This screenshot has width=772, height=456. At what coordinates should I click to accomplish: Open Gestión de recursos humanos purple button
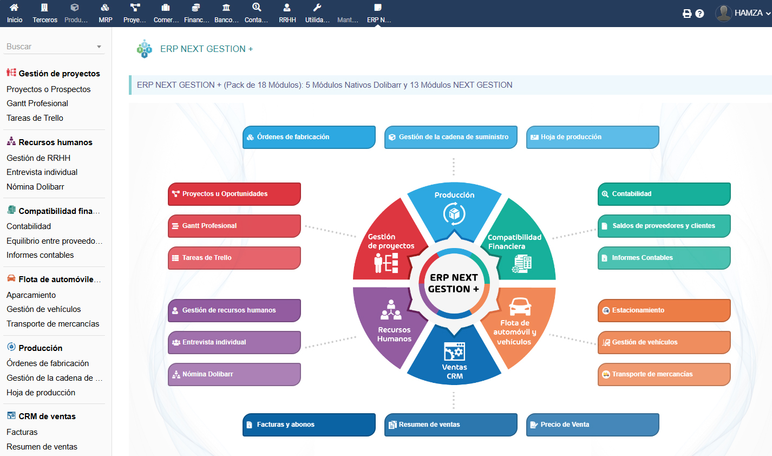pyautogui.click(x=234, y=310)
